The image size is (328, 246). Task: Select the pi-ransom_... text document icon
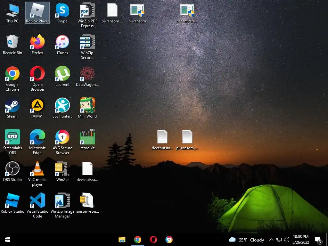pos(187,140)
